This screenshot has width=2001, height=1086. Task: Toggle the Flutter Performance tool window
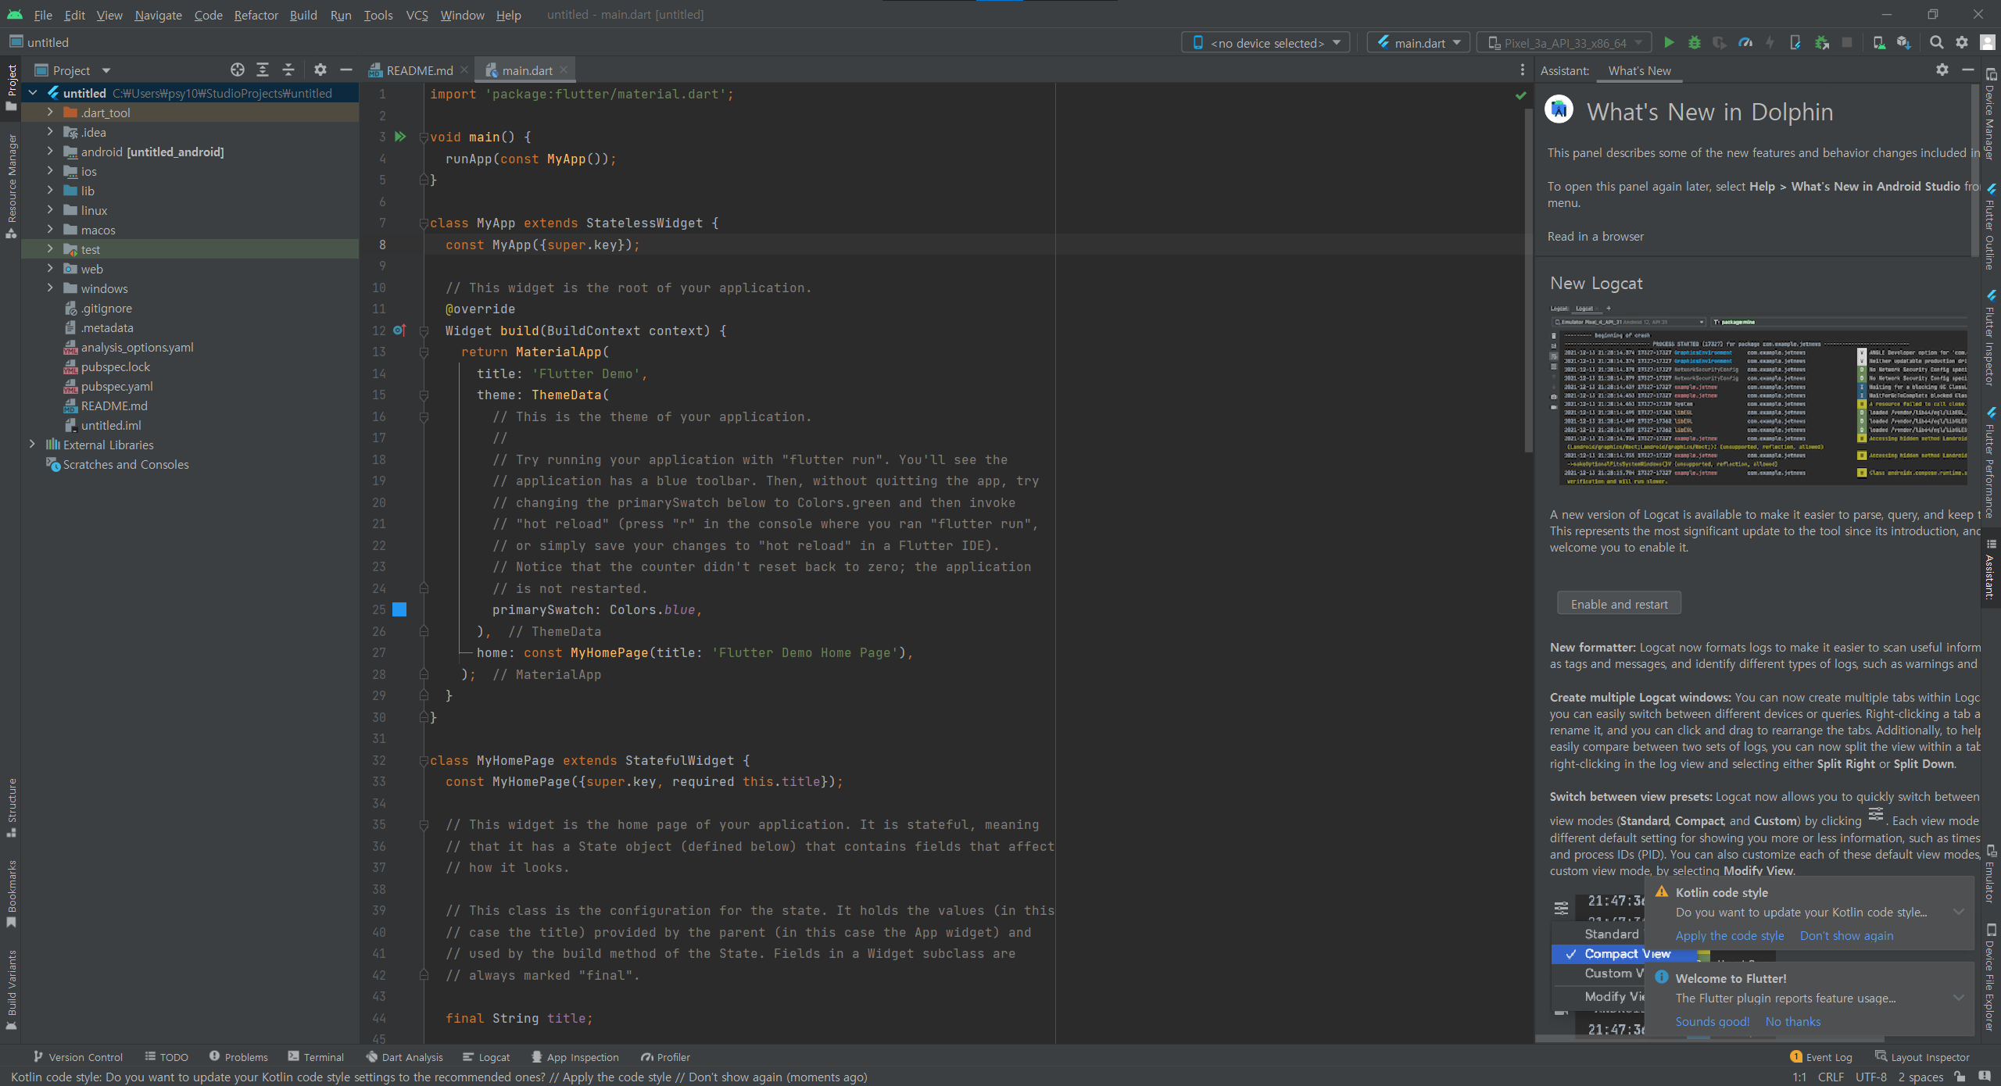[1991, 463]
